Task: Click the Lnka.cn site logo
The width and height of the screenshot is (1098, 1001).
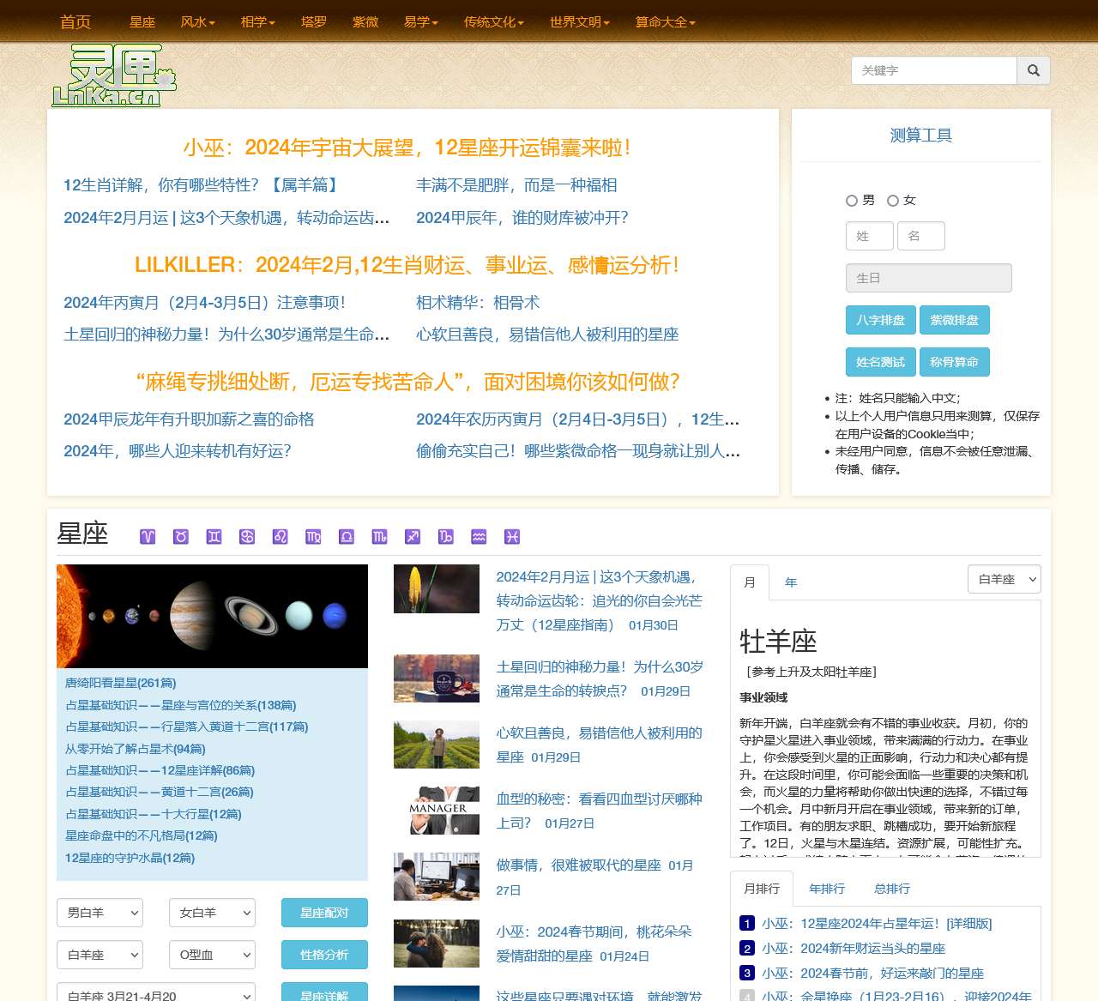Action: [114, 75]
